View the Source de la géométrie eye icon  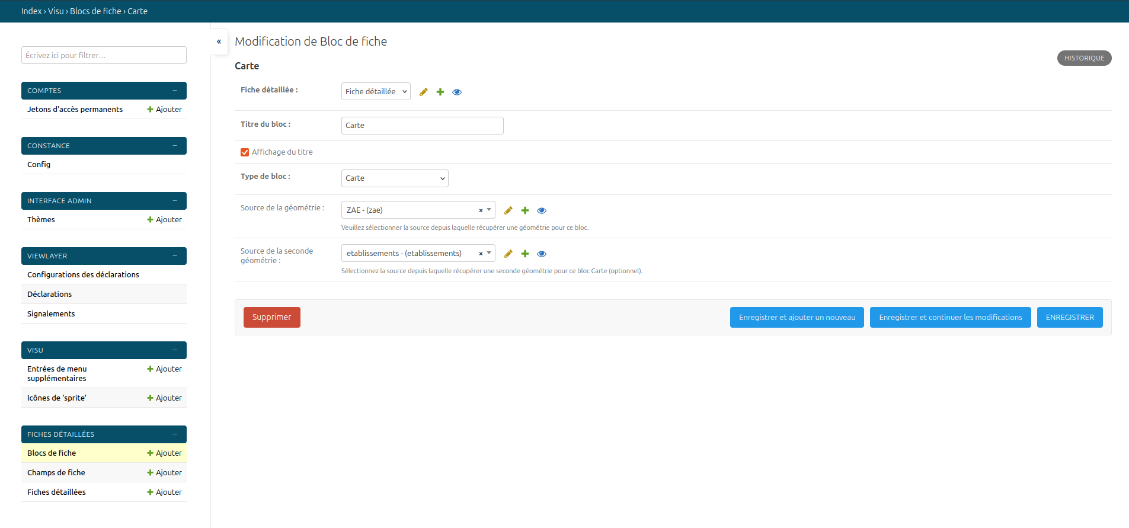click(x=542, y=210)
